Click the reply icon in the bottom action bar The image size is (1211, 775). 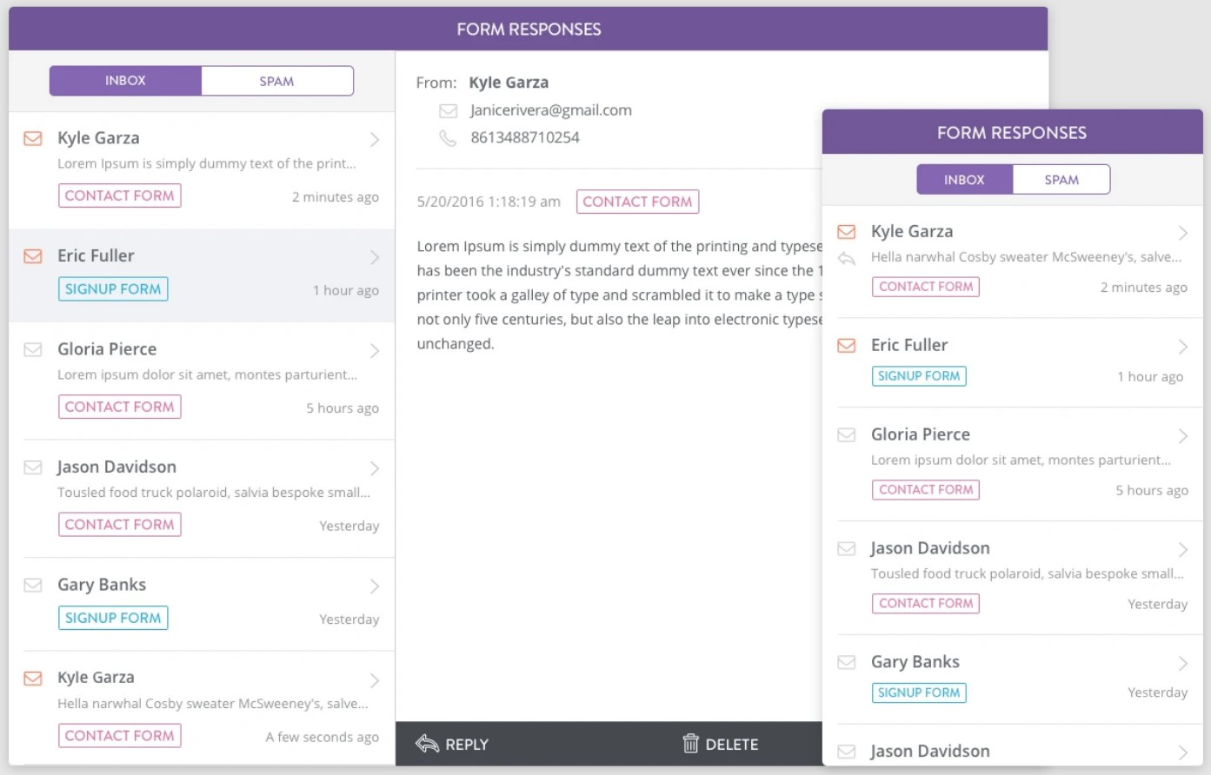point(426,745)
